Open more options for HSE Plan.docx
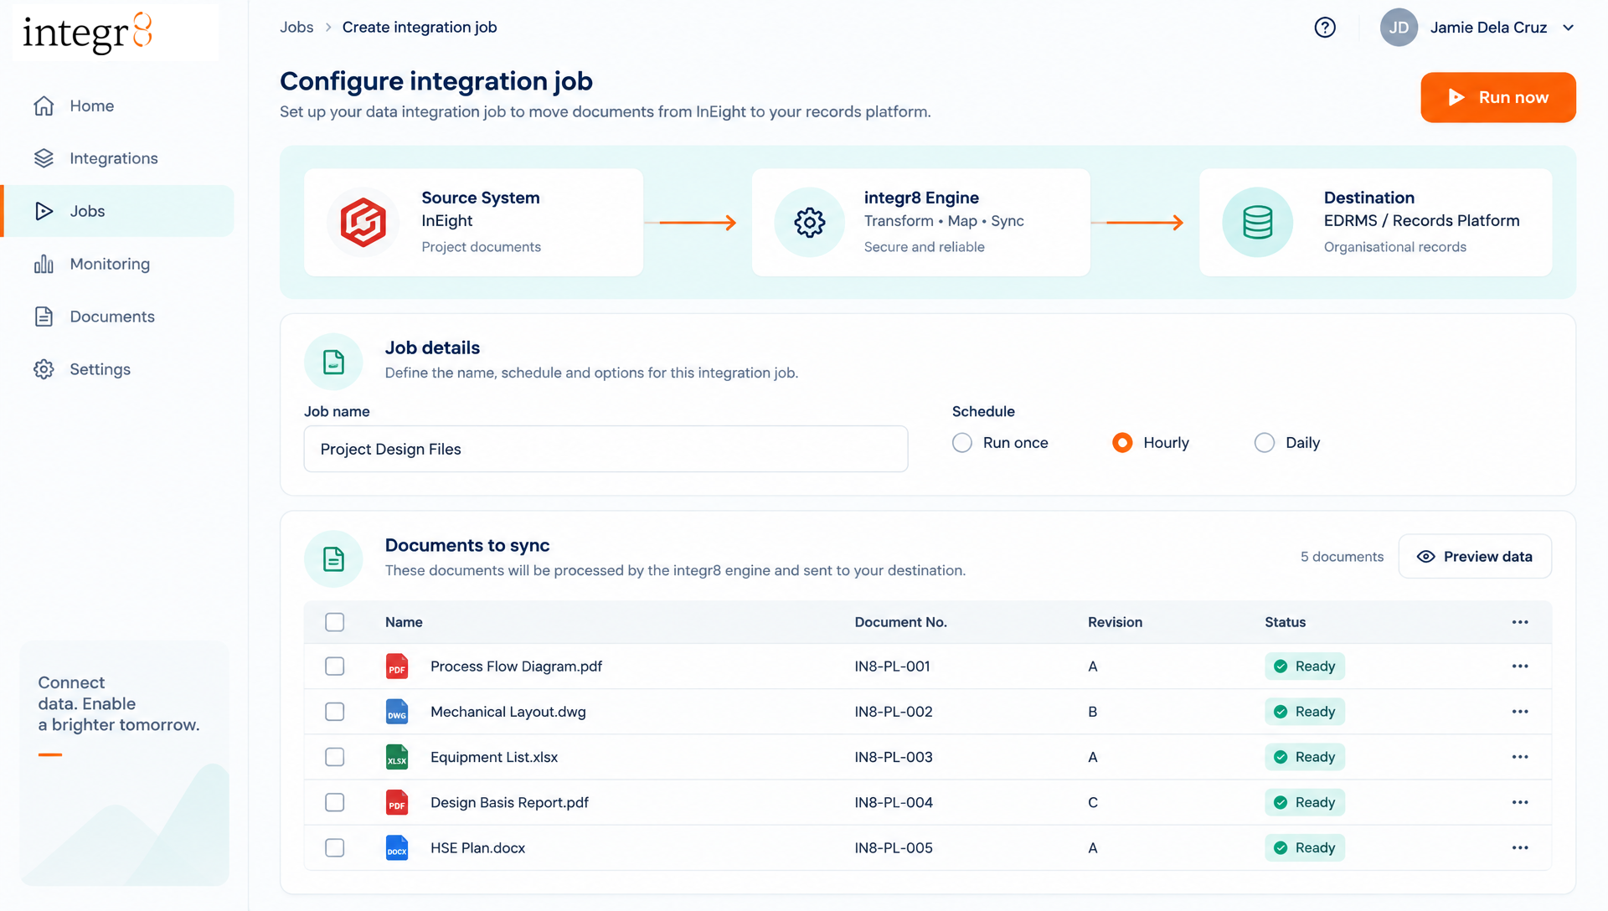The width and height of the screenshot is (1608, 911). coord(1520,847)
